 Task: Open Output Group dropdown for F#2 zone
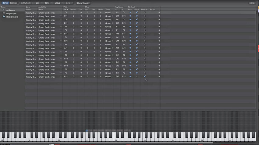tap(109, 76)
